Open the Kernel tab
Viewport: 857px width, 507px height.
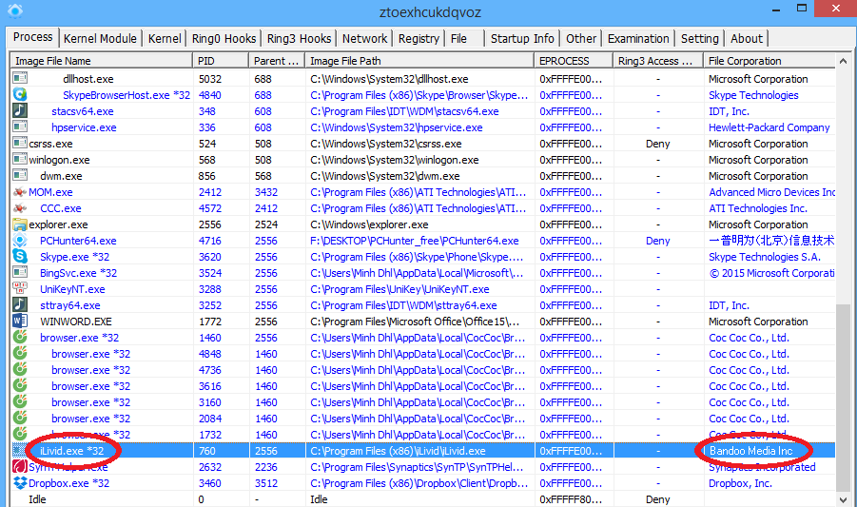point(165,38)
